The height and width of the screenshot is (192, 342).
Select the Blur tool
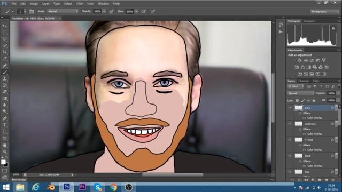tap(4, 105)
